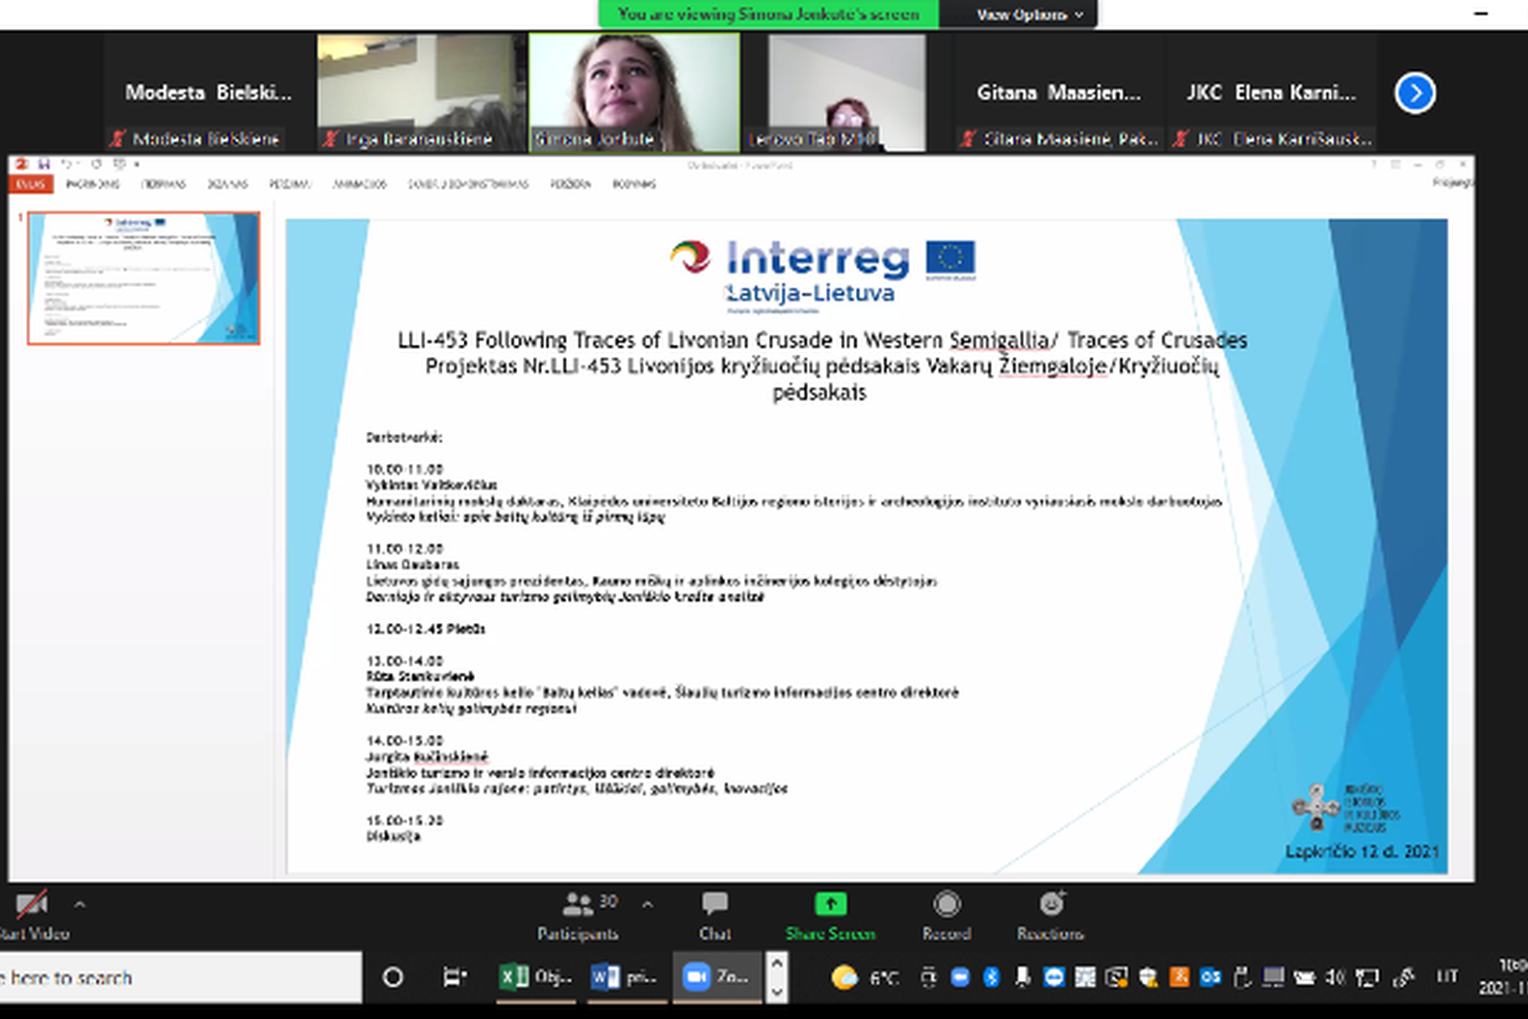This screenshot has height=1019, width=1528.
Task: Click the Outlook tray icon
Action: [x=1210, y=978]
